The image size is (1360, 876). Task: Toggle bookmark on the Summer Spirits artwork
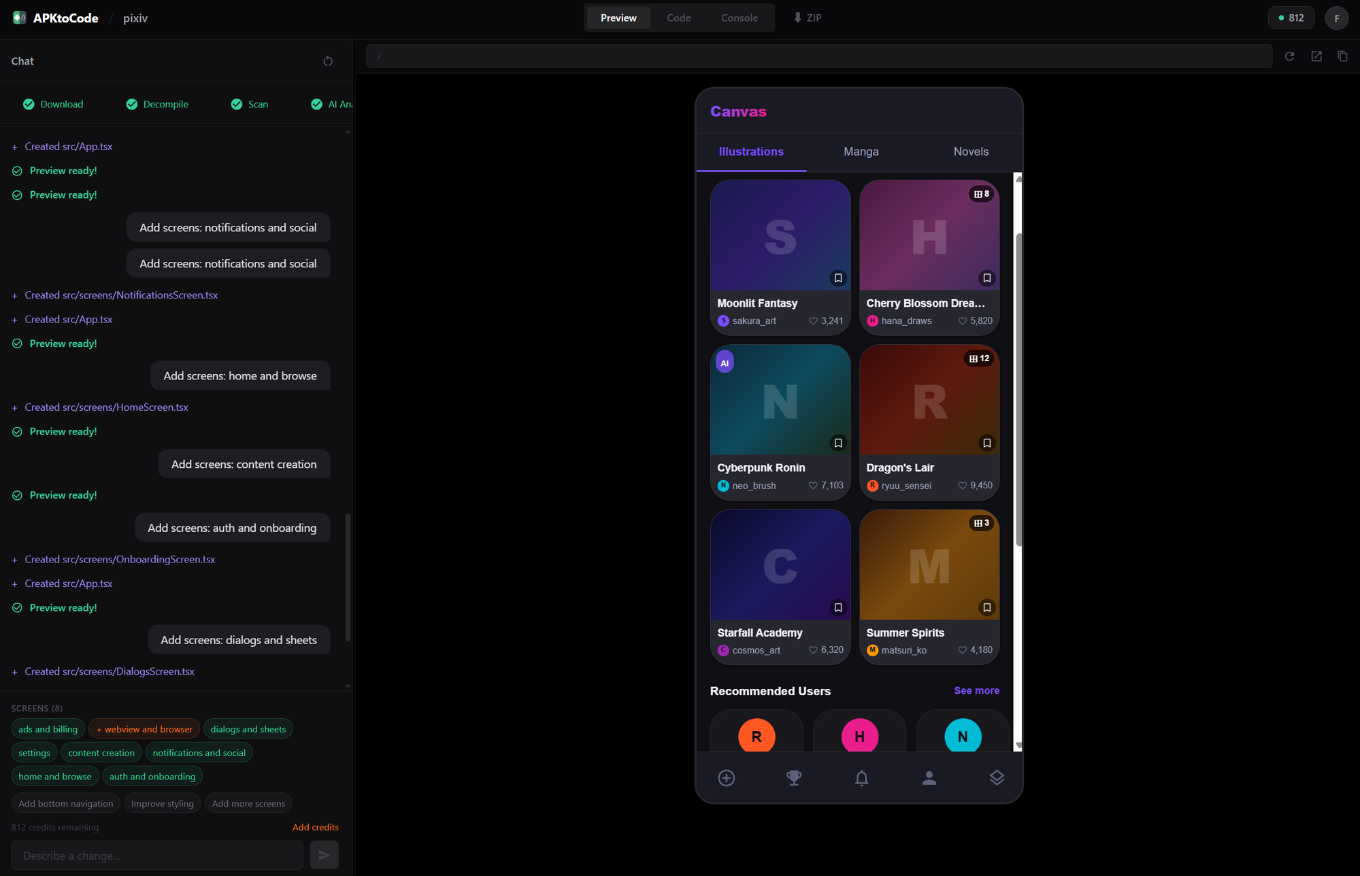[986, 607]
